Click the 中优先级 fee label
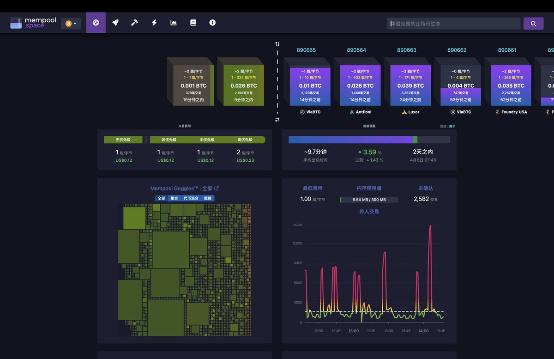 (207, 140)
